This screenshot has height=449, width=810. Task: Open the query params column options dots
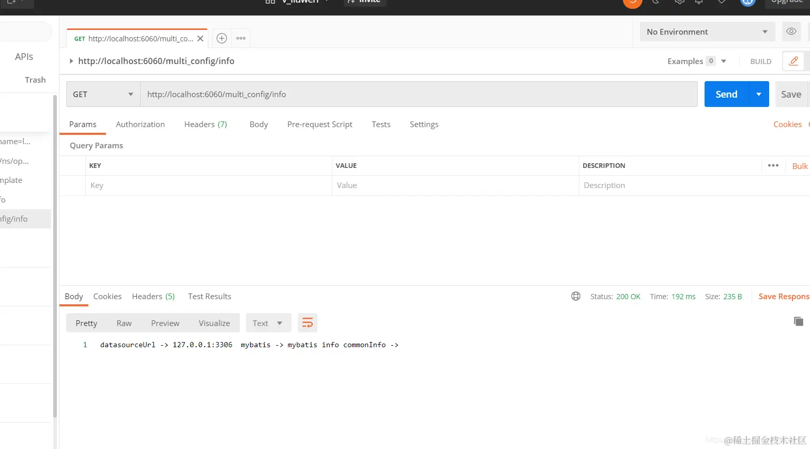click(x=773, y=165)
